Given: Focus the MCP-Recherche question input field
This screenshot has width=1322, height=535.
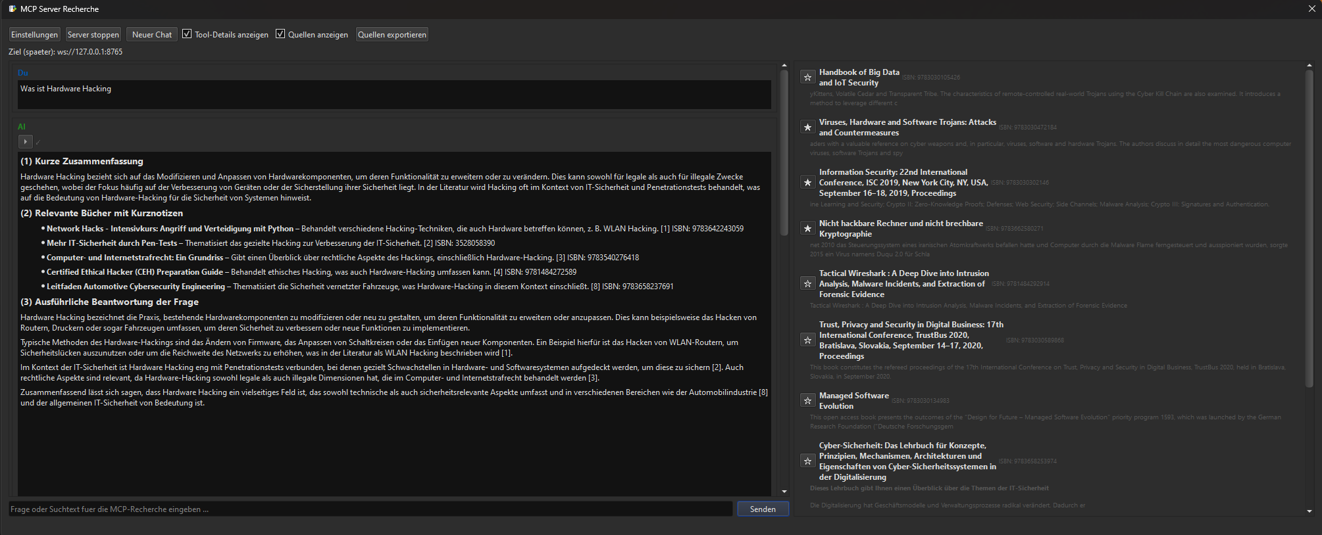Looking at the screenshot, I should pos(370,509).
